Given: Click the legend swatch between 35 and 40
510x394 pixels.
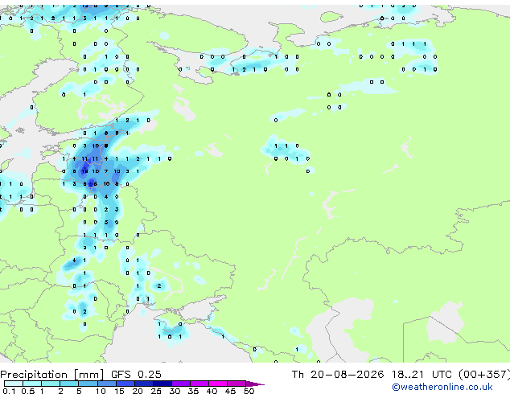Looking at the screenshot, I should [x=199, y=384].
